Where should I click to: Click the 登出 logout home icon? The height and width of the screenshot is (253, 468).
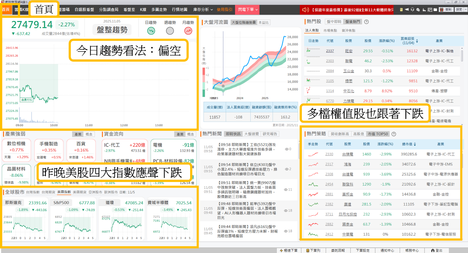point(433,250)
